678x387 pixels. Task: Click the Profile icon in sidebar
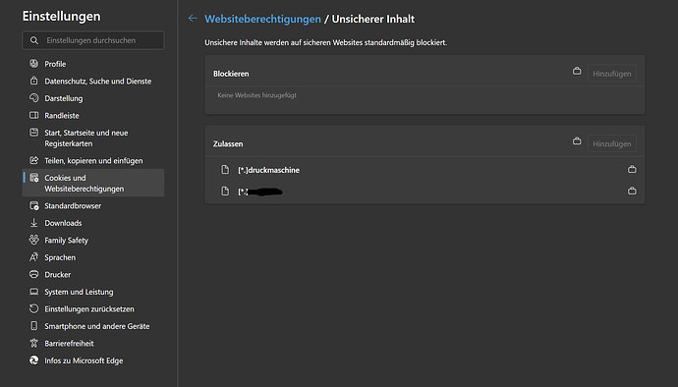tap(33, 64)
